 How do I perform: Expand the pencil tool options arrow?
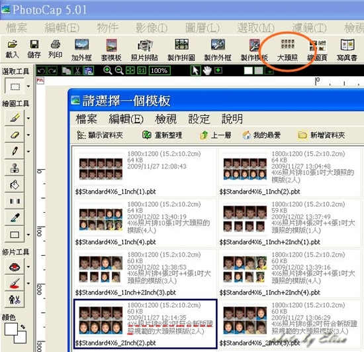[28, 152]
